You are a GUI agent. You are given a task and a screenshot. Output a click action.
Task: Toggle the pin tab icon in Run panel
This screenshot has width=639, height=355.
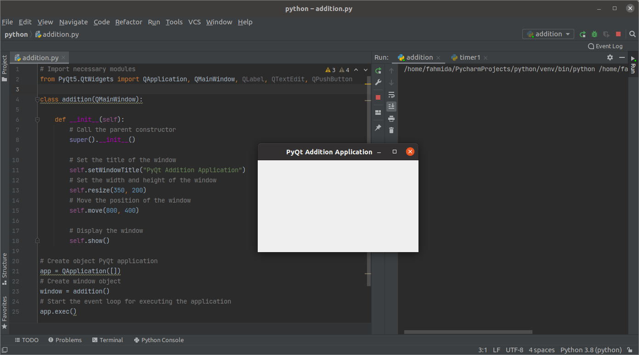point(378,128)
